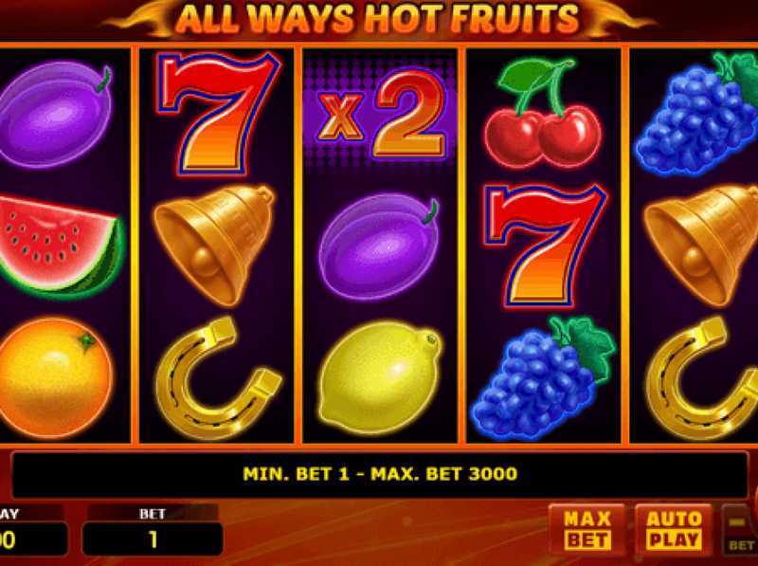Click the BET amount field showing 1
The image size is (758, 566).
pos(153,539)
